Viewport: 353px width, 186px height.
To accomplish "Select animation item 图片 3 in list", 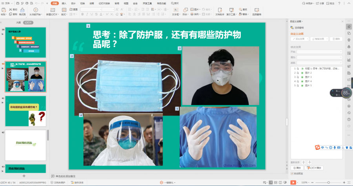I will click(308, 77).
